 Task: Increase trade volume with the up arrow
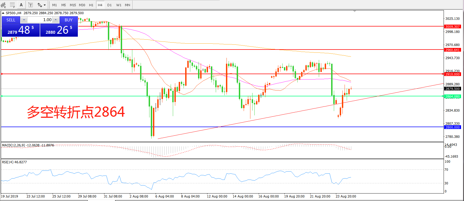point(56,20)
